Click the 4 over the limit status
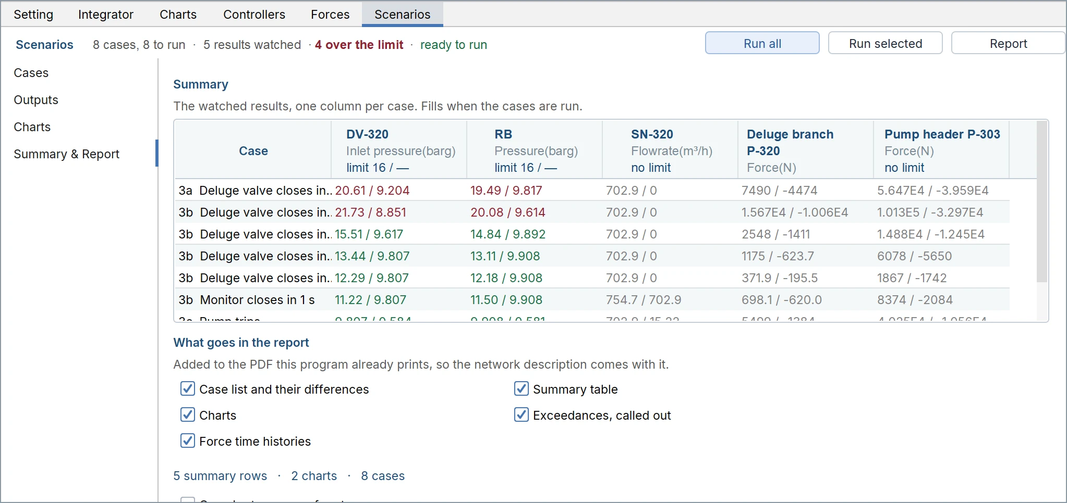Viewport: 1067px width, 503px height. [x=359, y=45]
